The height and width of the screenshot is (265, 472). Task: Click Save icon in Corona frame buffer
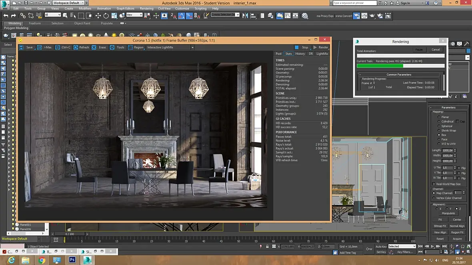(x=22, y=47)
